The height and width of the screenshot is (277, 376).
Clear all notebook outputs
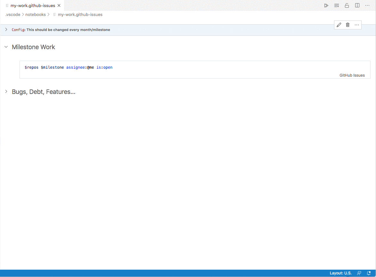pyautogui.click(x=336, y=5)
